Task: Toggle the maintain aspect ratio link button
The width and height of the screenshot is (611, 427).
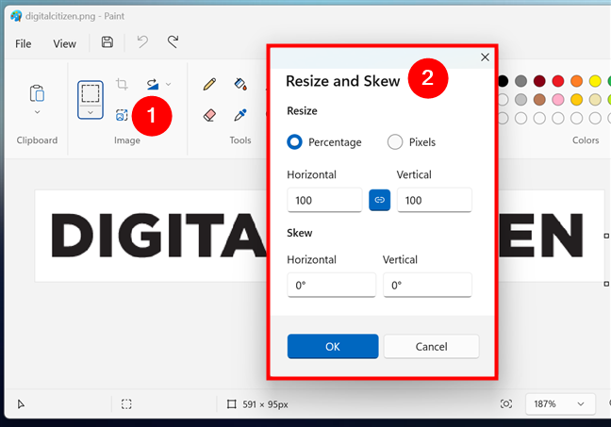Action: coord(380,200)
